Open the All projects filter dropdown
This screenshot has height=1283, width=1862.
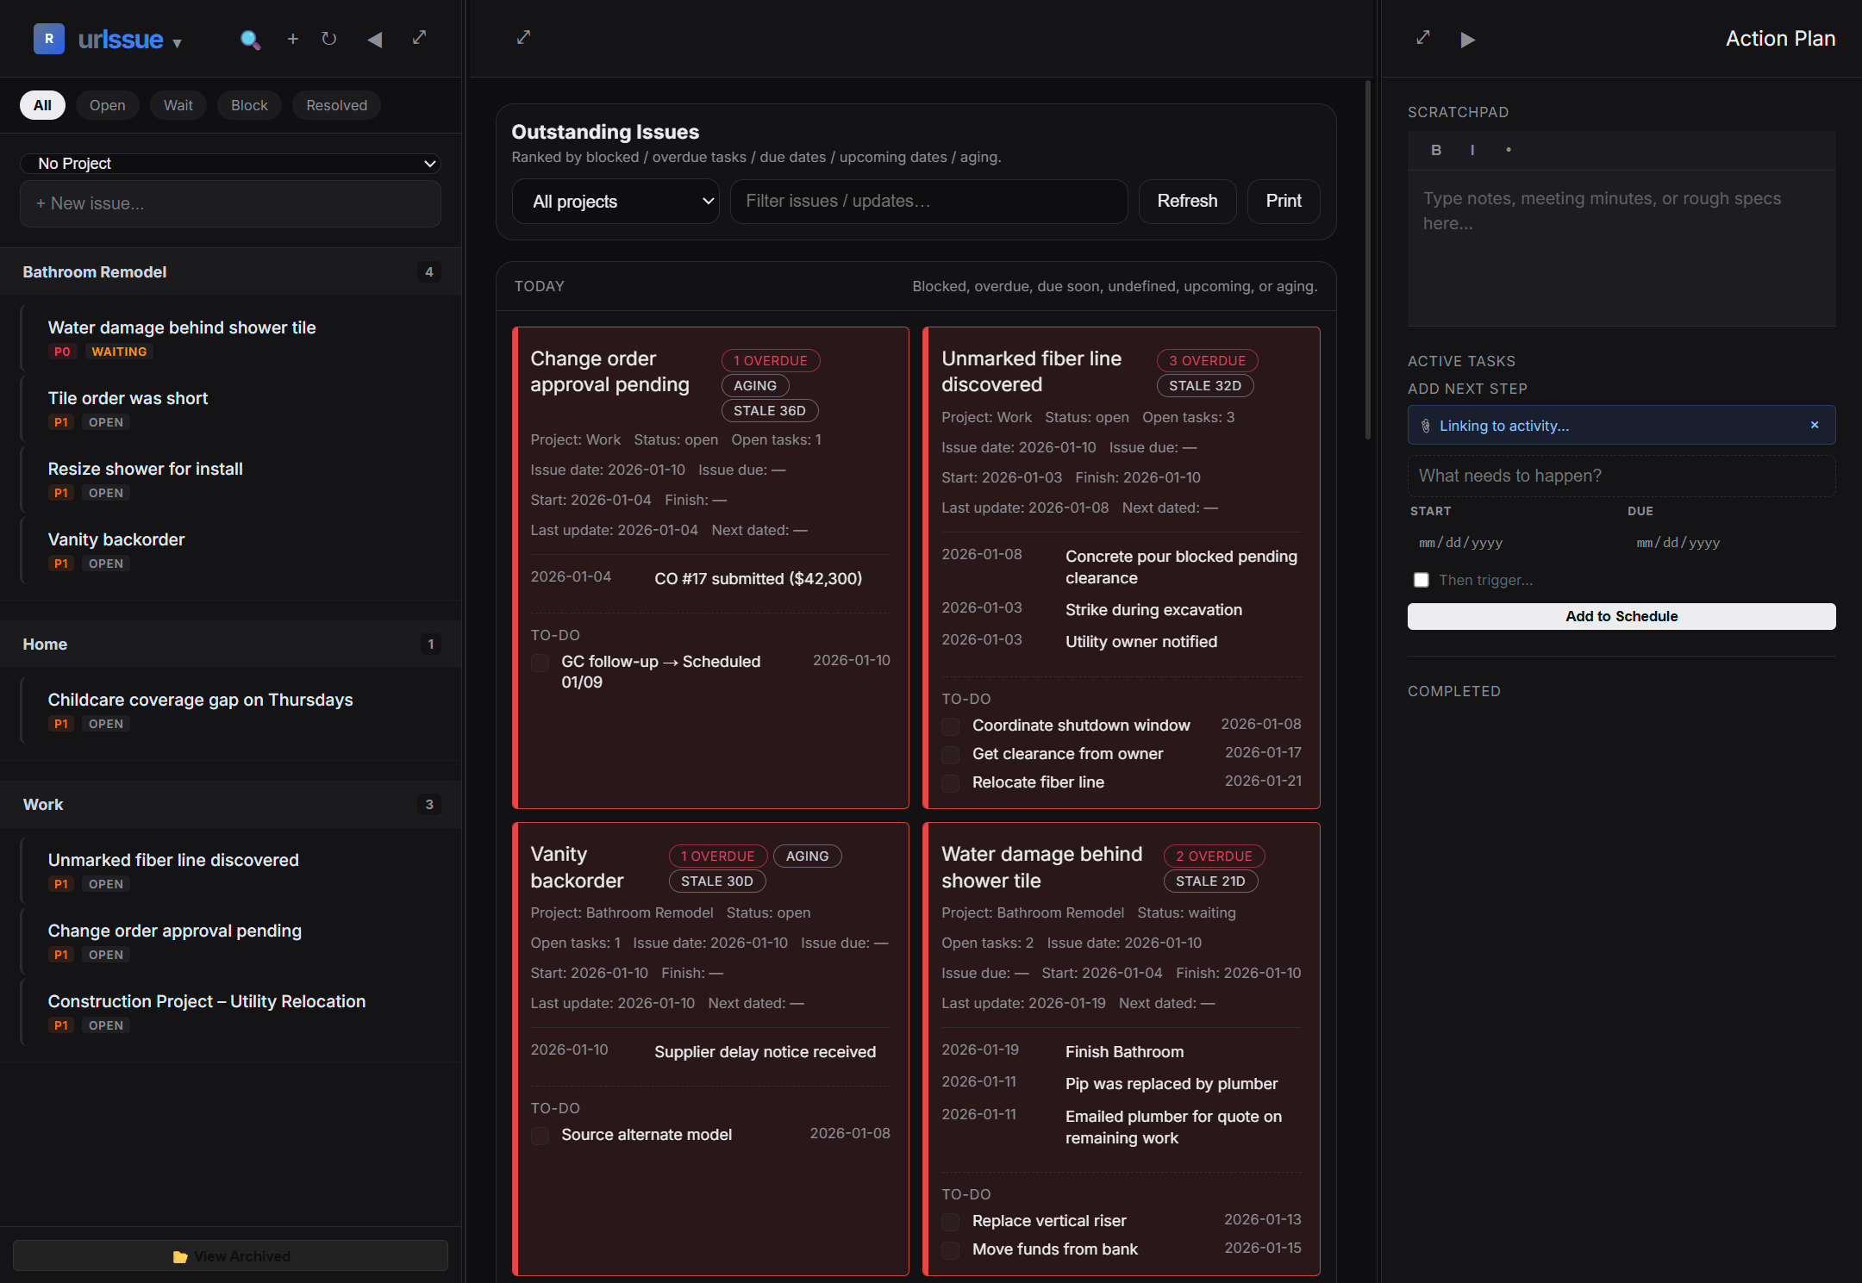(615, 202)
